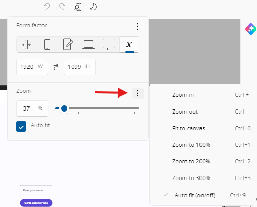Uncheck the Auto fit checkbox
This screenshot has height=207, width=257.
click(21, 127)
